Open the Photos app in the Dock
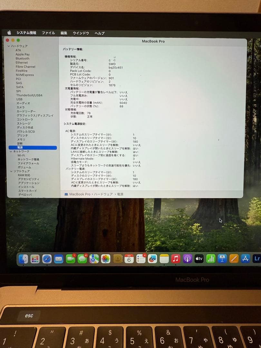Screen dimensions: 261x348 point(105,259)
